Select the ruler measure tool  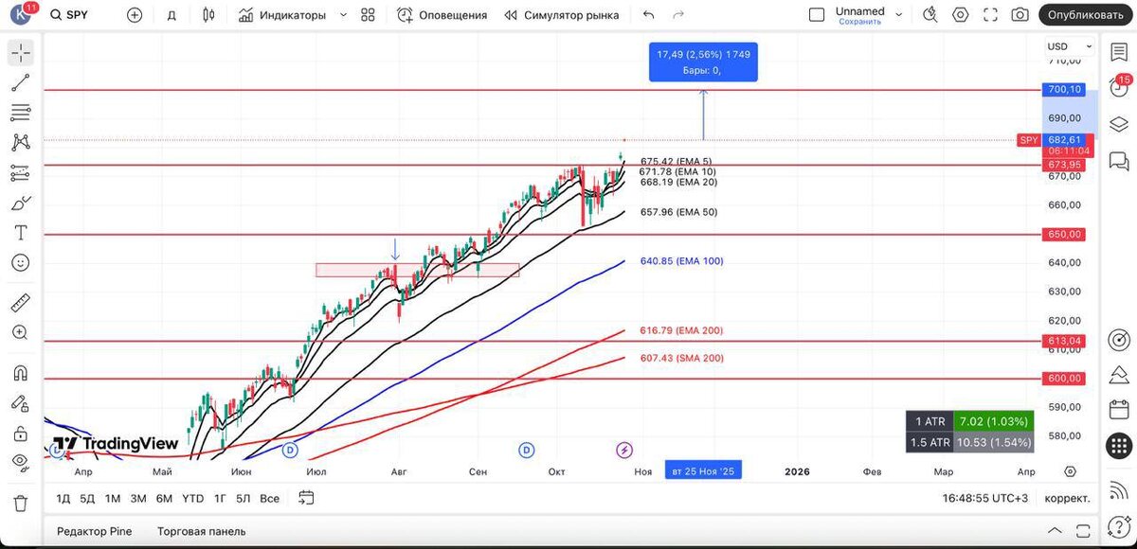point(21,303)
